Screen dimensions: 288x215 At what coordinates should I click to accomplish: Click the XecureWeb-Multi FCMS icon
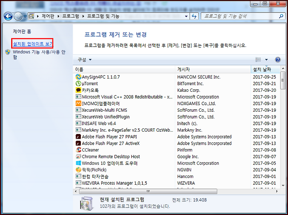(x=78, y=110)
